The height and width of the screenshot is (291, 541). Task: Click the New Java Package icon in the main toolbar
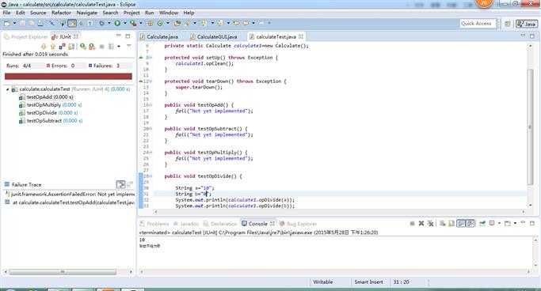(150, 23)
